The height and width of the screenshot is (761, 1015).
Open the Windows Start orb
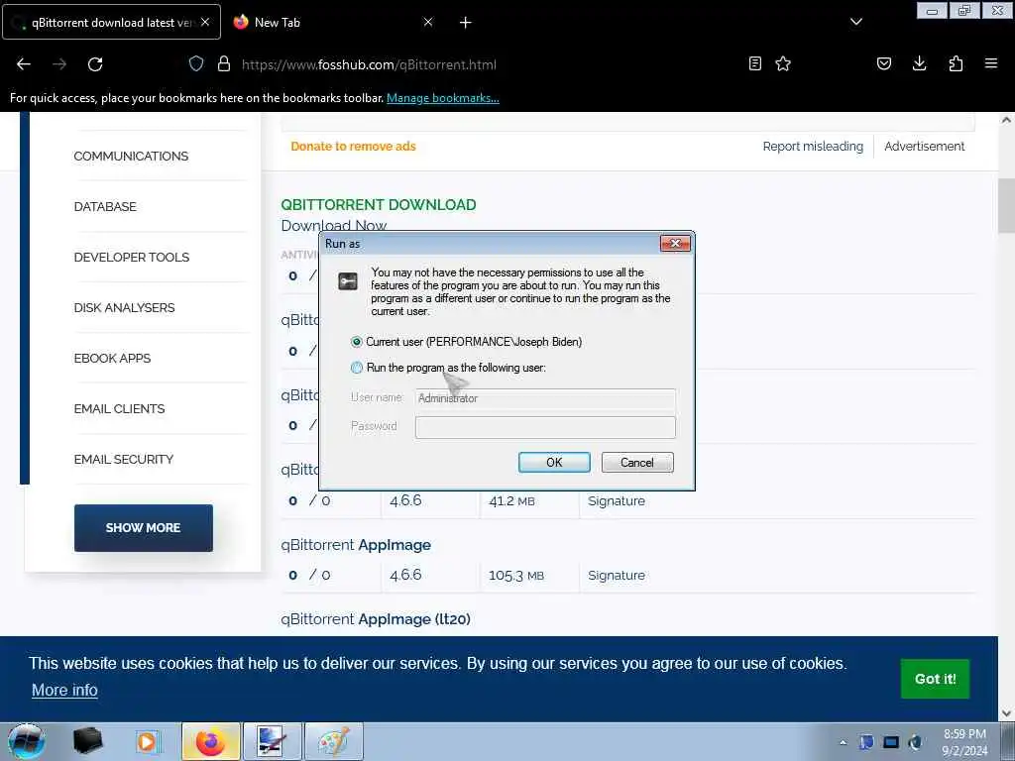[26, 741]
